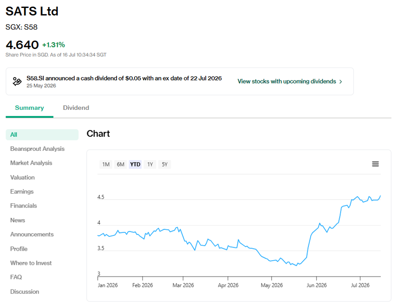
Task: Click the 4.640 share price
Action: [22, 45]
